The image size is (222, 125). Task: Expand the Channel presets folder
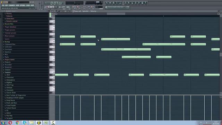click(x=10, y=33)
